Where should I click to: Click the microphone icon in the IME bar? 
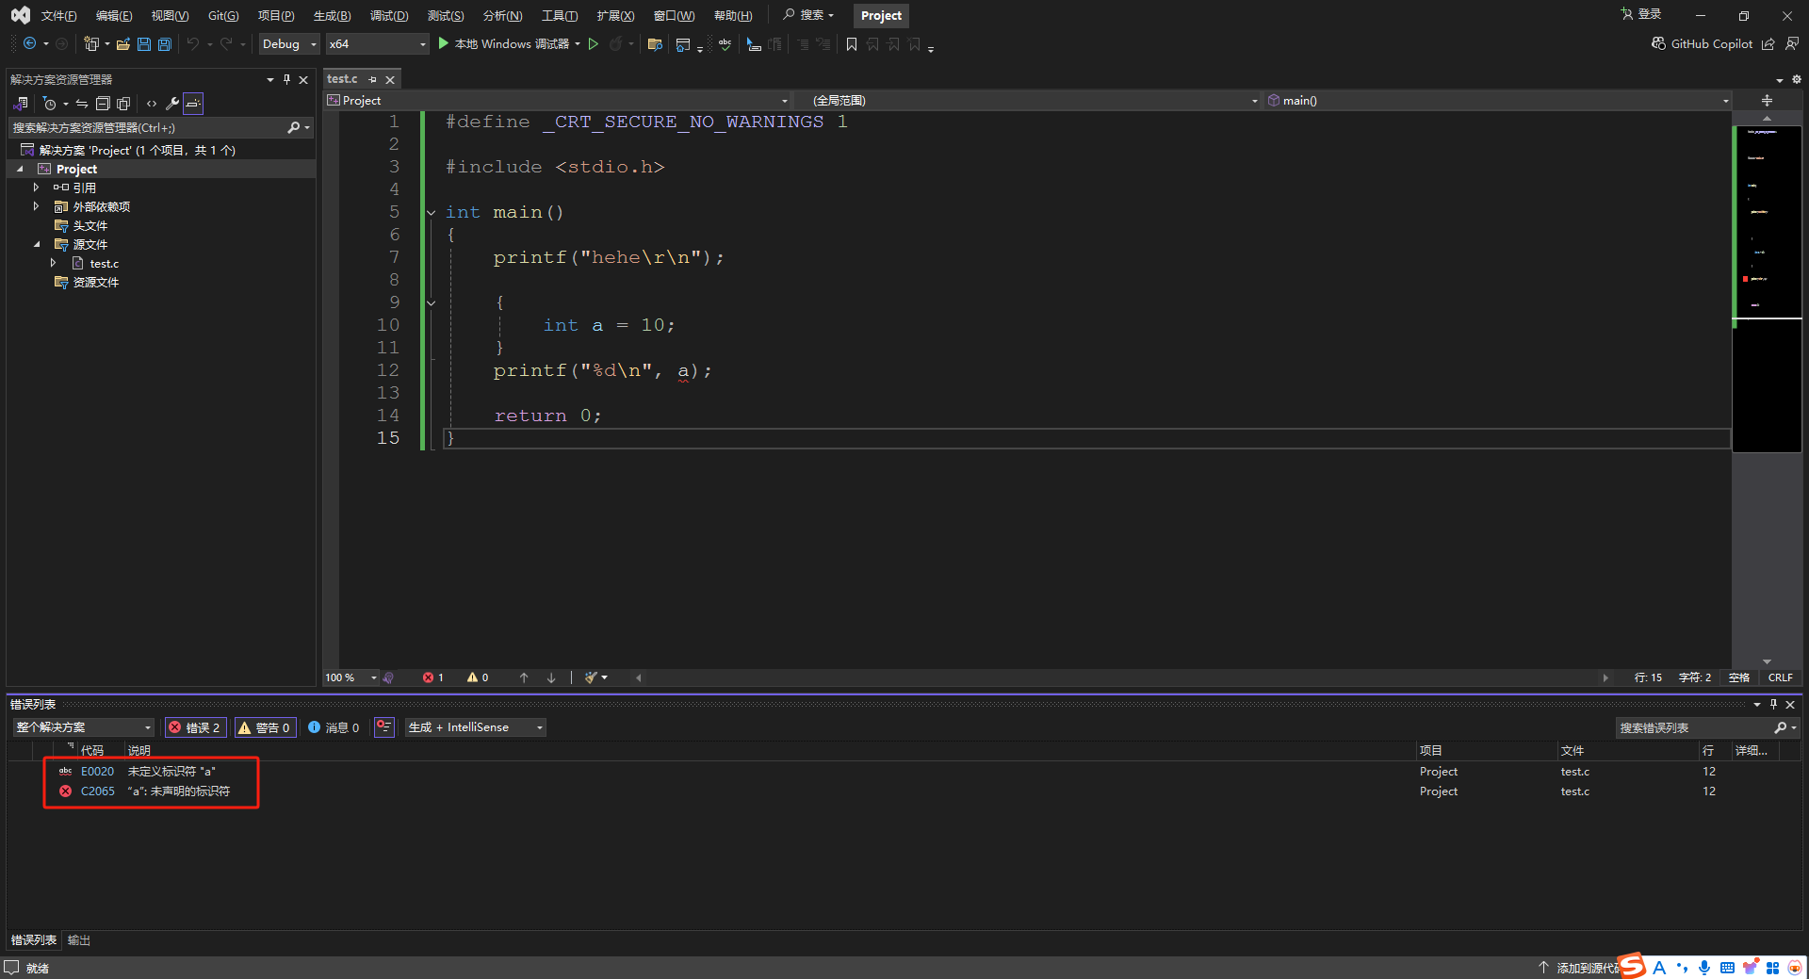tap(1704, 968)
